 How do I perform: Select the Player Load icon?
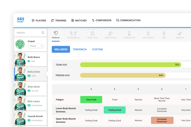[92, 33]
